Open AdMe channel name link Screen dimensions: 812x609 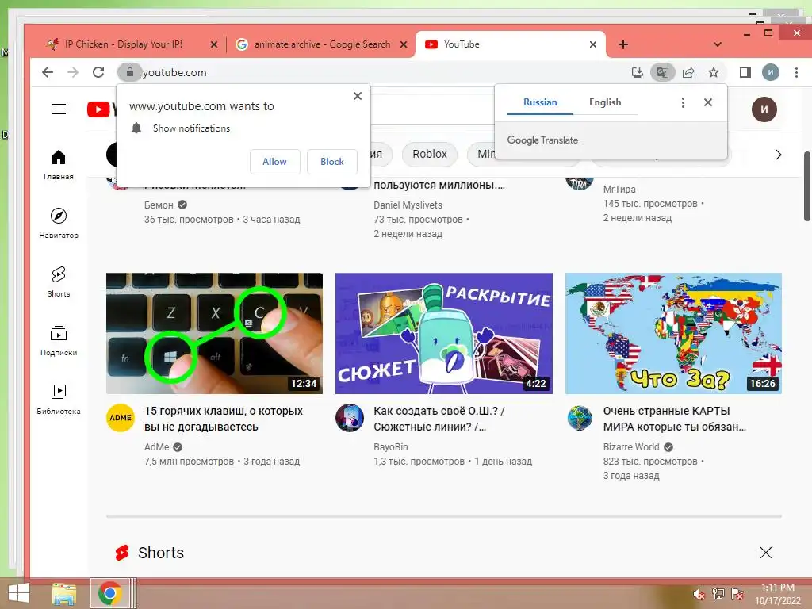pos(156,447)
